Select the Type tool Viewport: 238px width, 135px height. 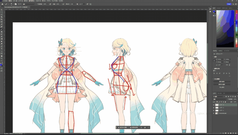(1, 49)
